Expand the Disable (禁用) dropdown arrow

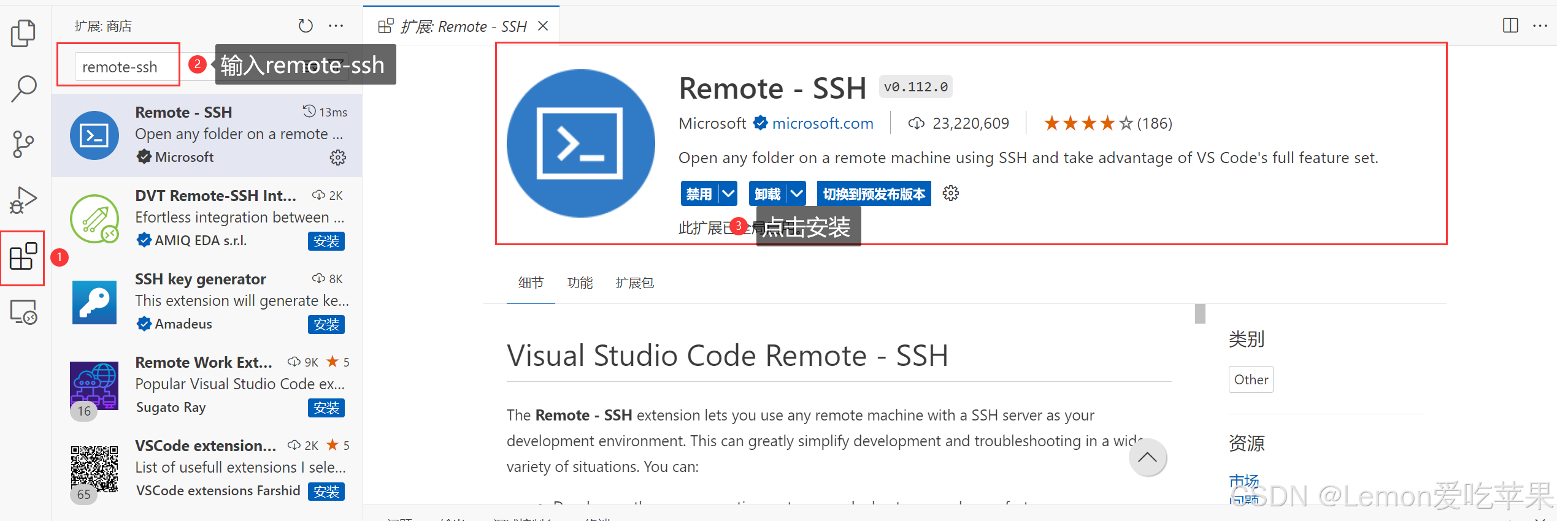pos(728,194)
